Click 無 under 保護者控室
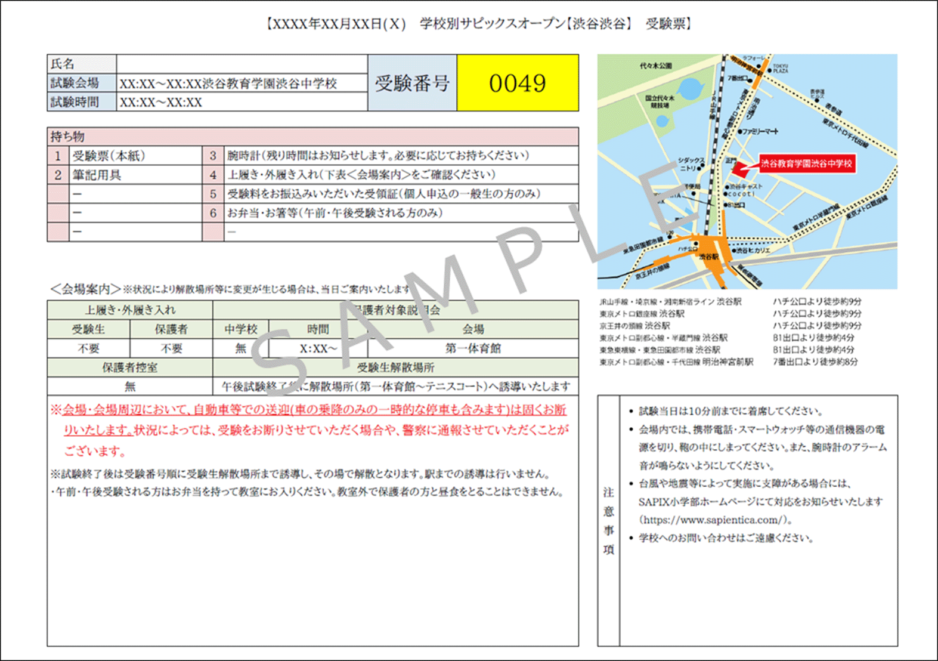The width and height of the screenshot is (938, 661). click(130, 387)
